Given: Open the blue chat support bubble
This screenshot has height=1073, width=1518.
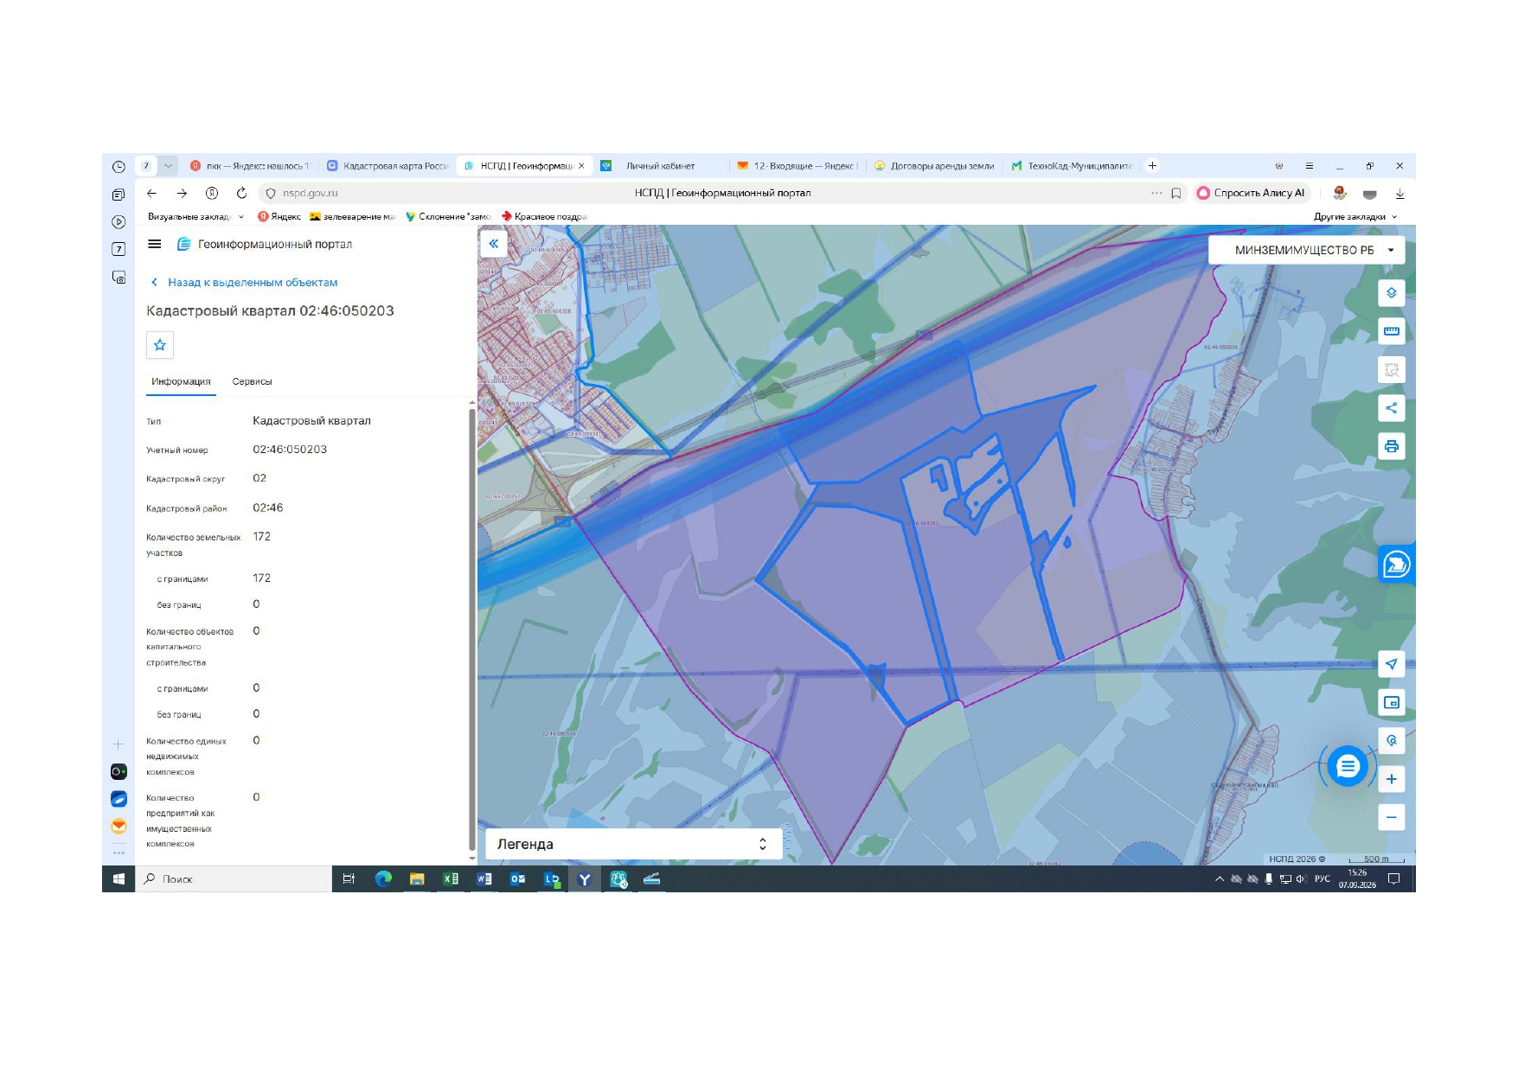Looking at the screenshot, I should (x=1348, y=766).
